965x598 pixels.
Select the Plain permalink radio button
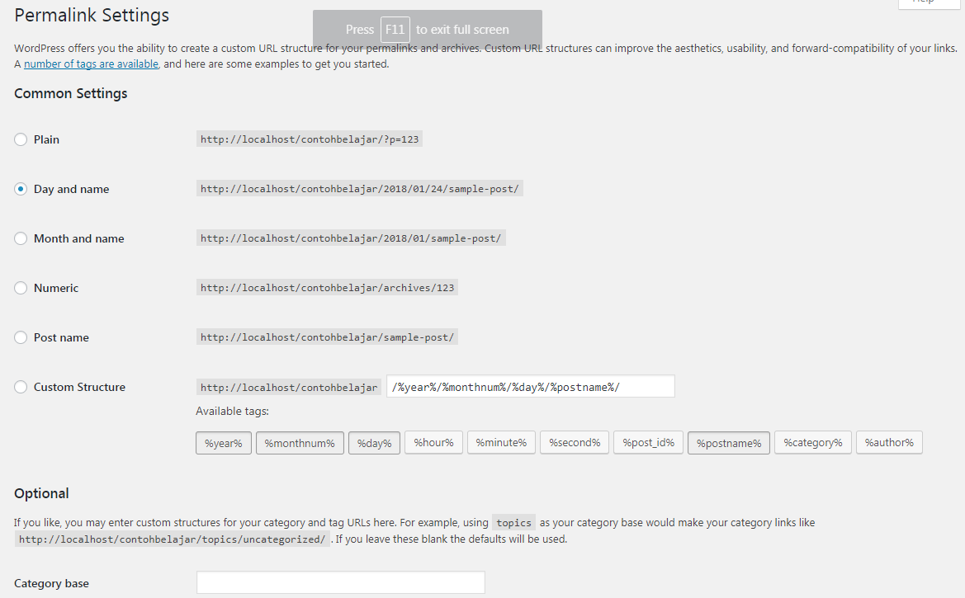(x=21, y=139)
